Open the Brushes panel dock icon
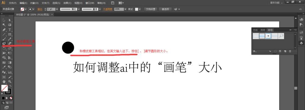This screenshot has height=110, width=305. [x=301, y=38]
